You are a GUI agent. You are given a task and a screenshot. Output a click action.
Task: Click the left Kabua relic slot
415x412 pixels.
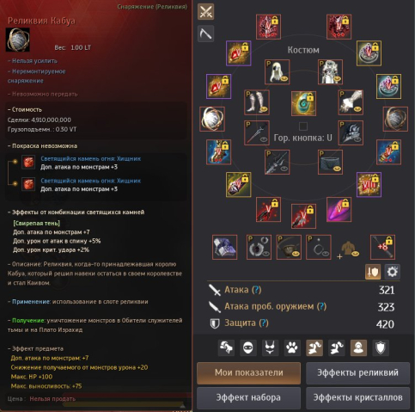pyautogui.click(x=212, y=119)
